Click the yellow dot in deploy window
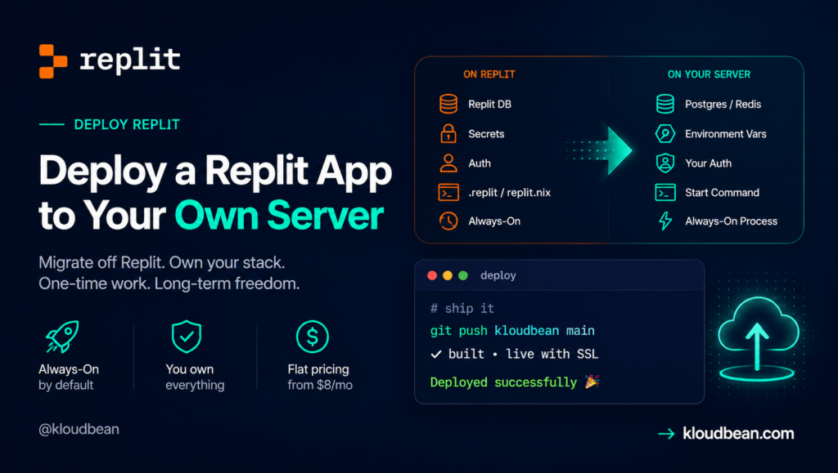 point(448,275)
